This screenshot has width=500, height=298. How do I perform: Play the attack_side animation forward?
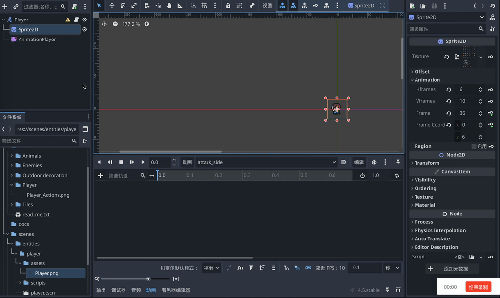[x=143, y=162]
